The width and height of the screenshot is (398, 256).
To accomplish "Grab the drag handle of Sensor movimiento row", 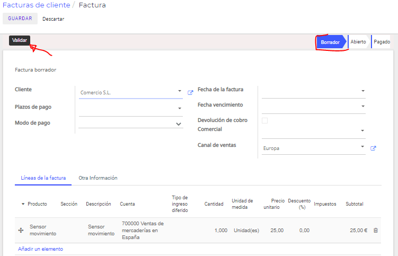I will tap(21, 231).
